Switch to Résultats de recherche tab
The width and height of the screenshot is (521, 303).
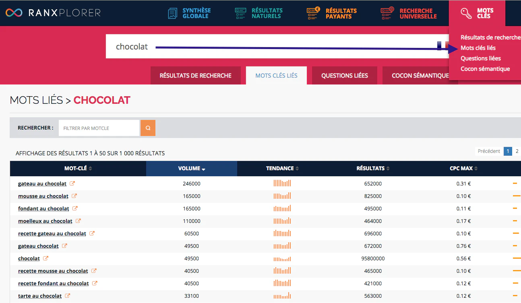point(196,76)
